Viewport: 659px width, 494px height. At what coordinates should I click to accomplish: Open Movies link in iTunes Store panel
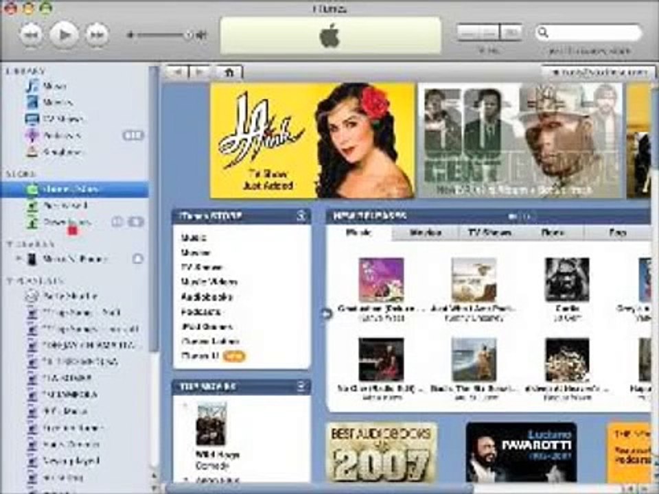point(196,252)
